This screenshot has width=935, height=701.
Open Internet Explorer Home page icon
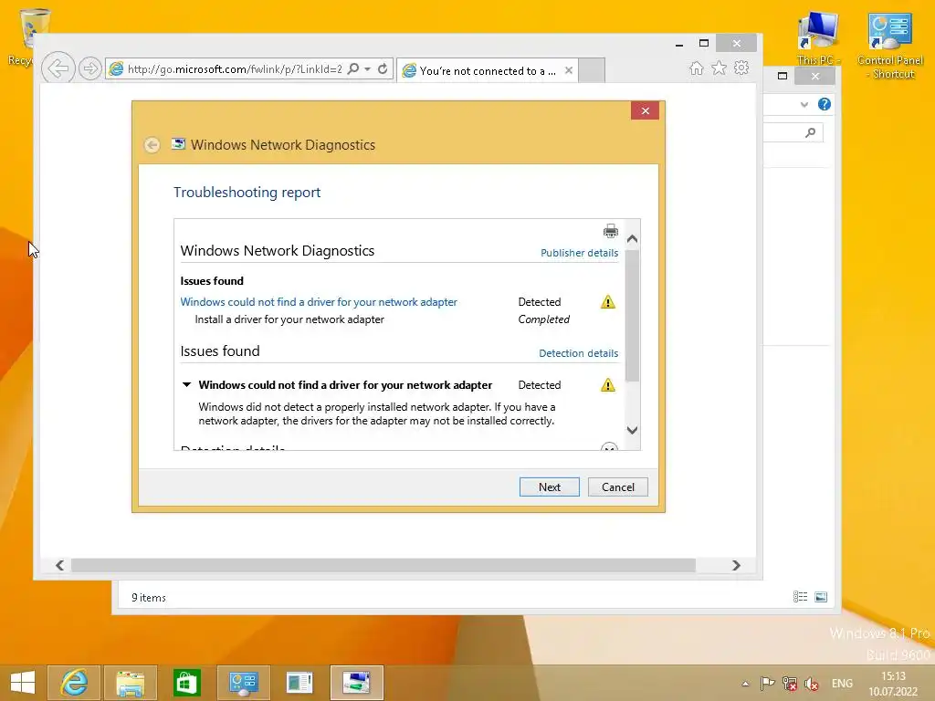pyautogui.click(x=696, y=68)
